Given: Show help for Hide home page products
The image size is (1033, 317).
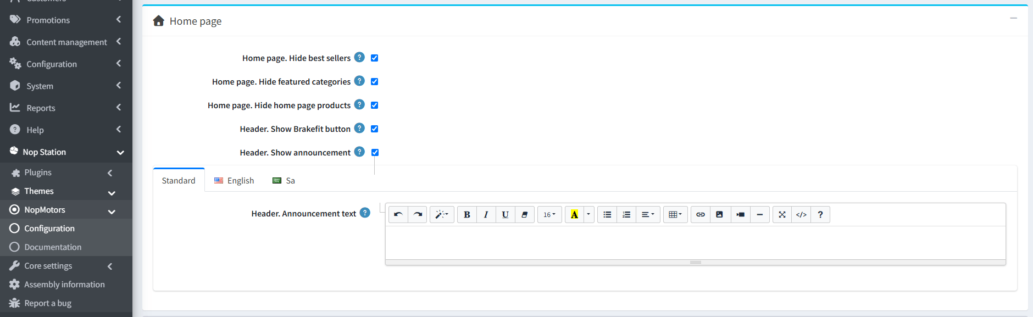Looking at the screenshot, I should pos(359,104).
